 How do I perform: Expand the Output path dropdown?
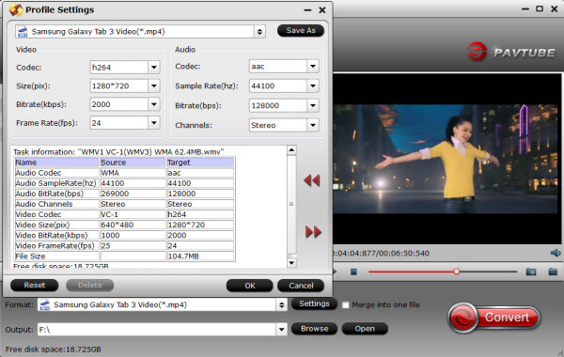[x=282, y=329]
